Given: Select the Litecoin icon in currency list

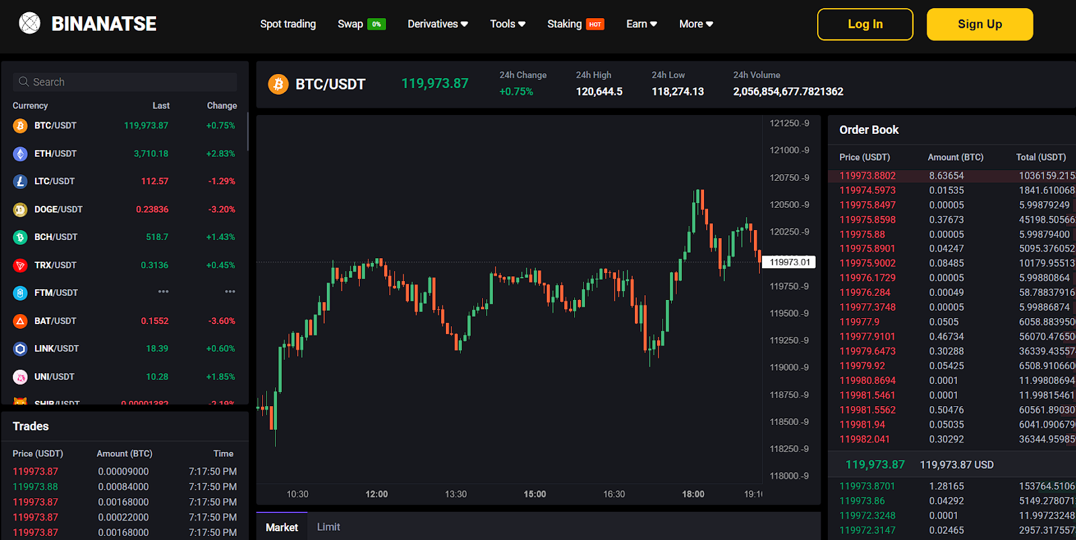Looking at the screenshot, I should [x=20, y=182].
